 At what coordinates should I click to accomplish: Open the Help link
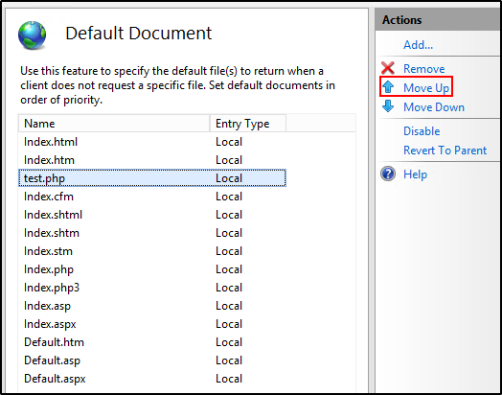pyautogui.click(x=415, y=174)
